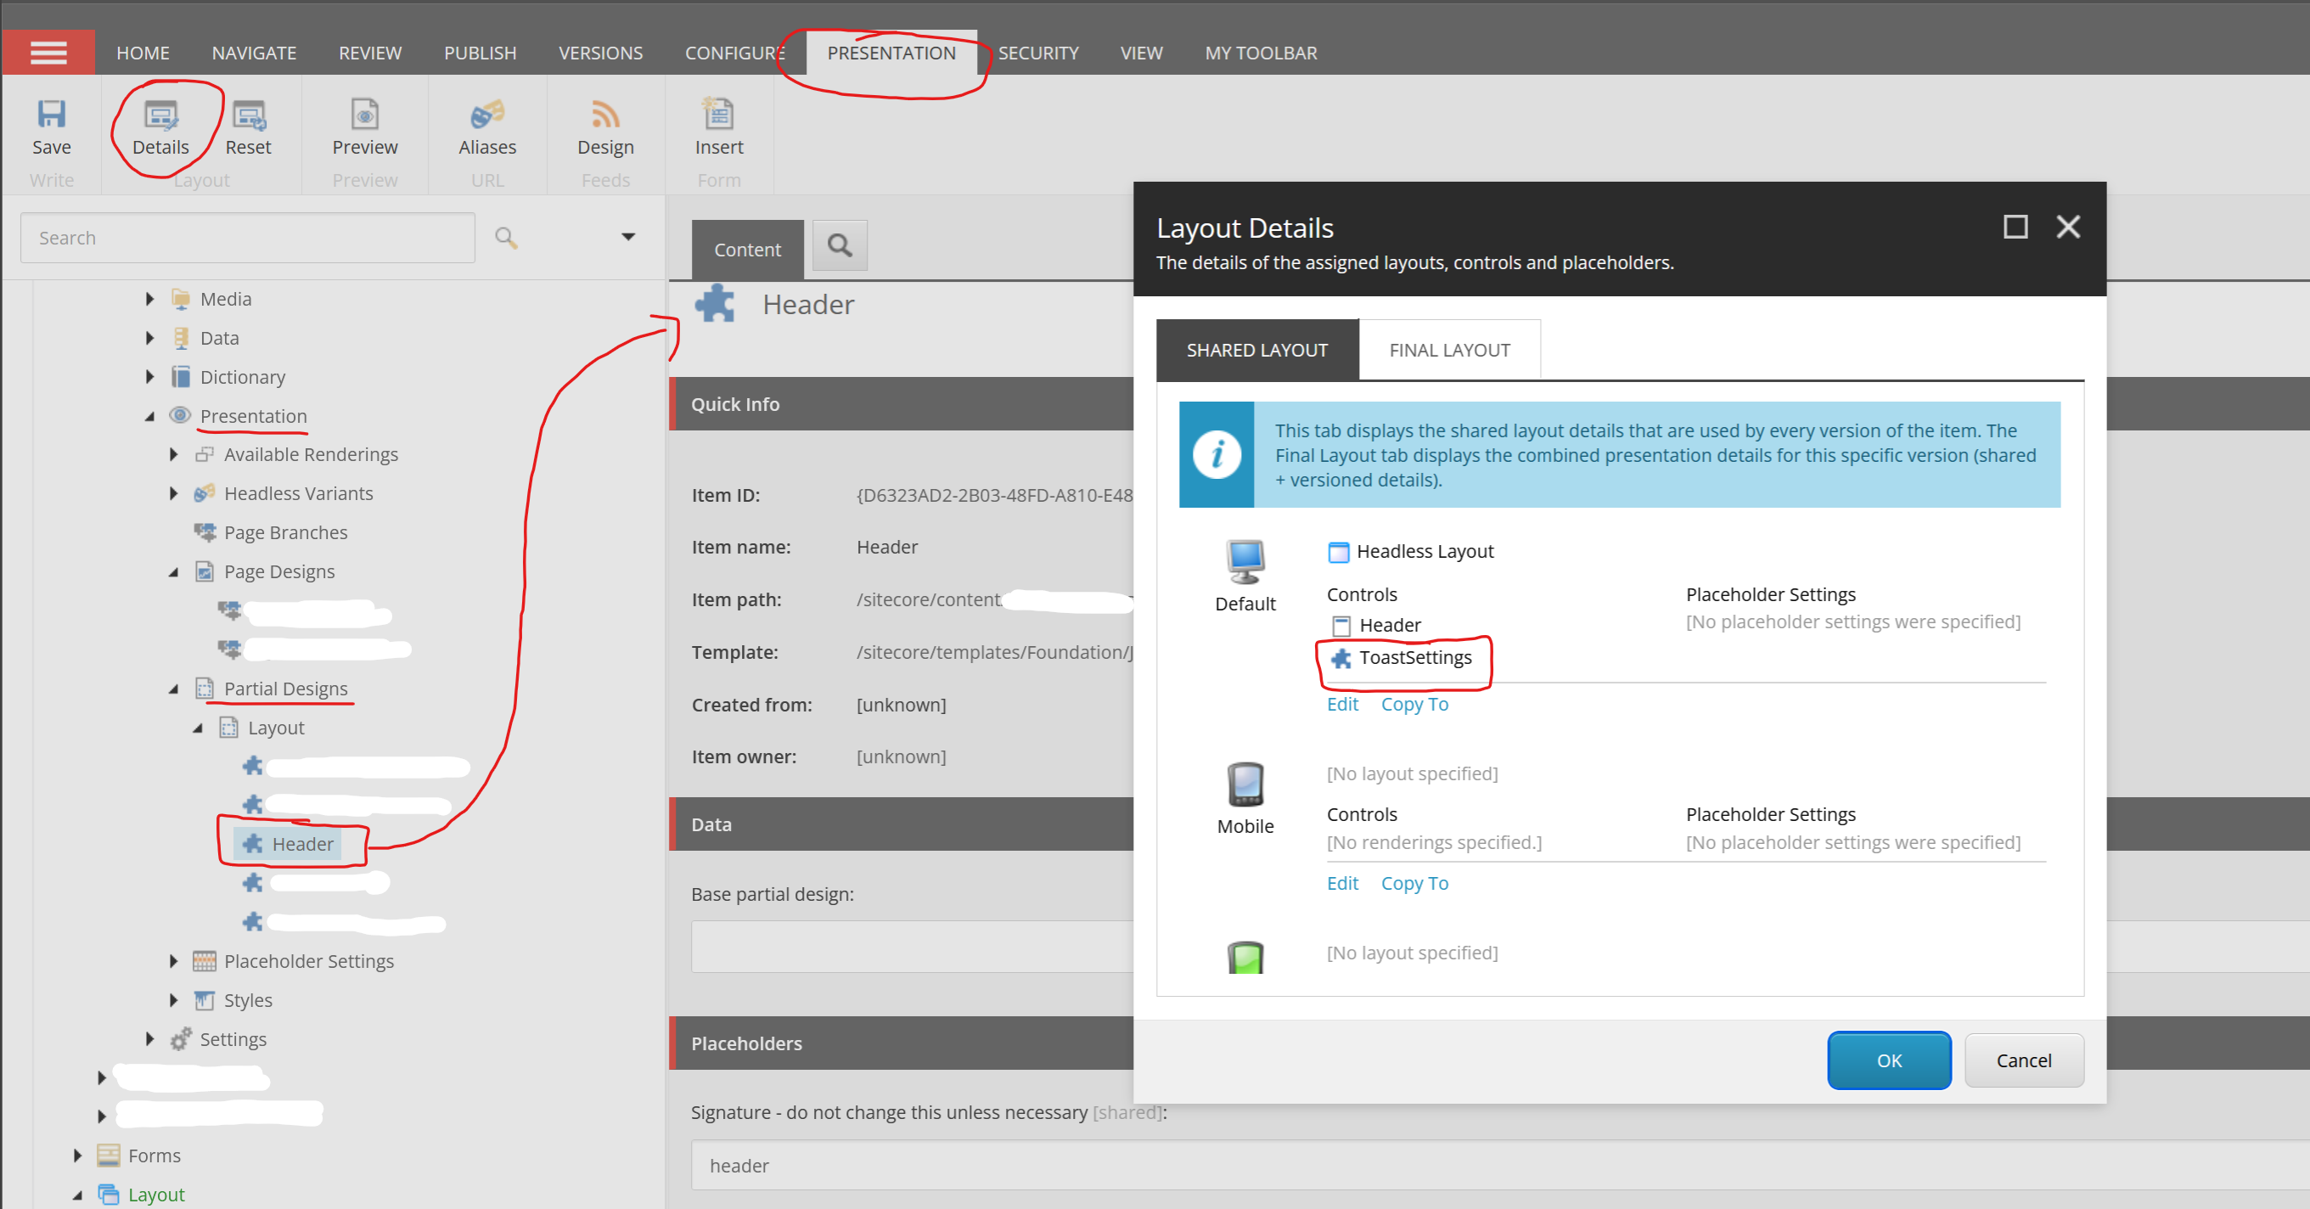Switch to the FINAL LAYOUT tab
This screenshot has width=2310, height=1209.
point(1449,350)
